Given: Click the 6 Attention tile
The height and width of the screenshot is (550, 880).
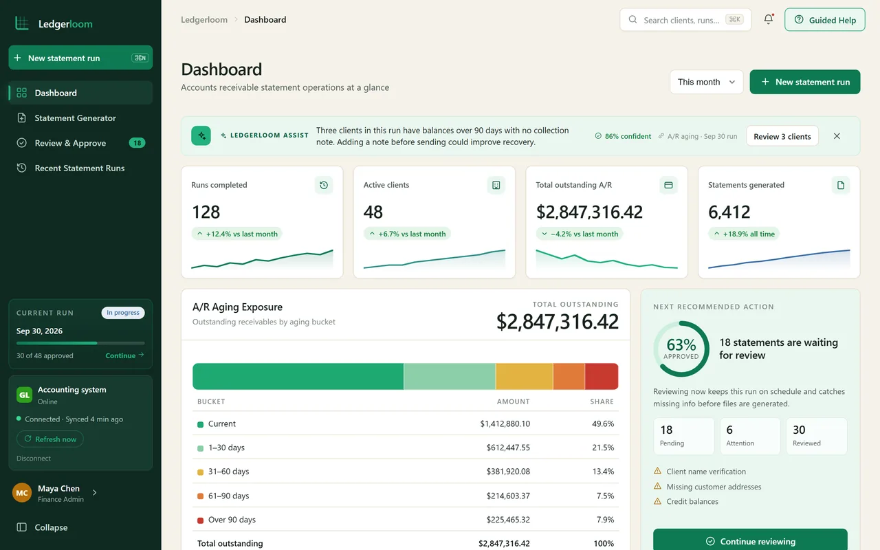Looking at the screenshot, I should 750,436.
